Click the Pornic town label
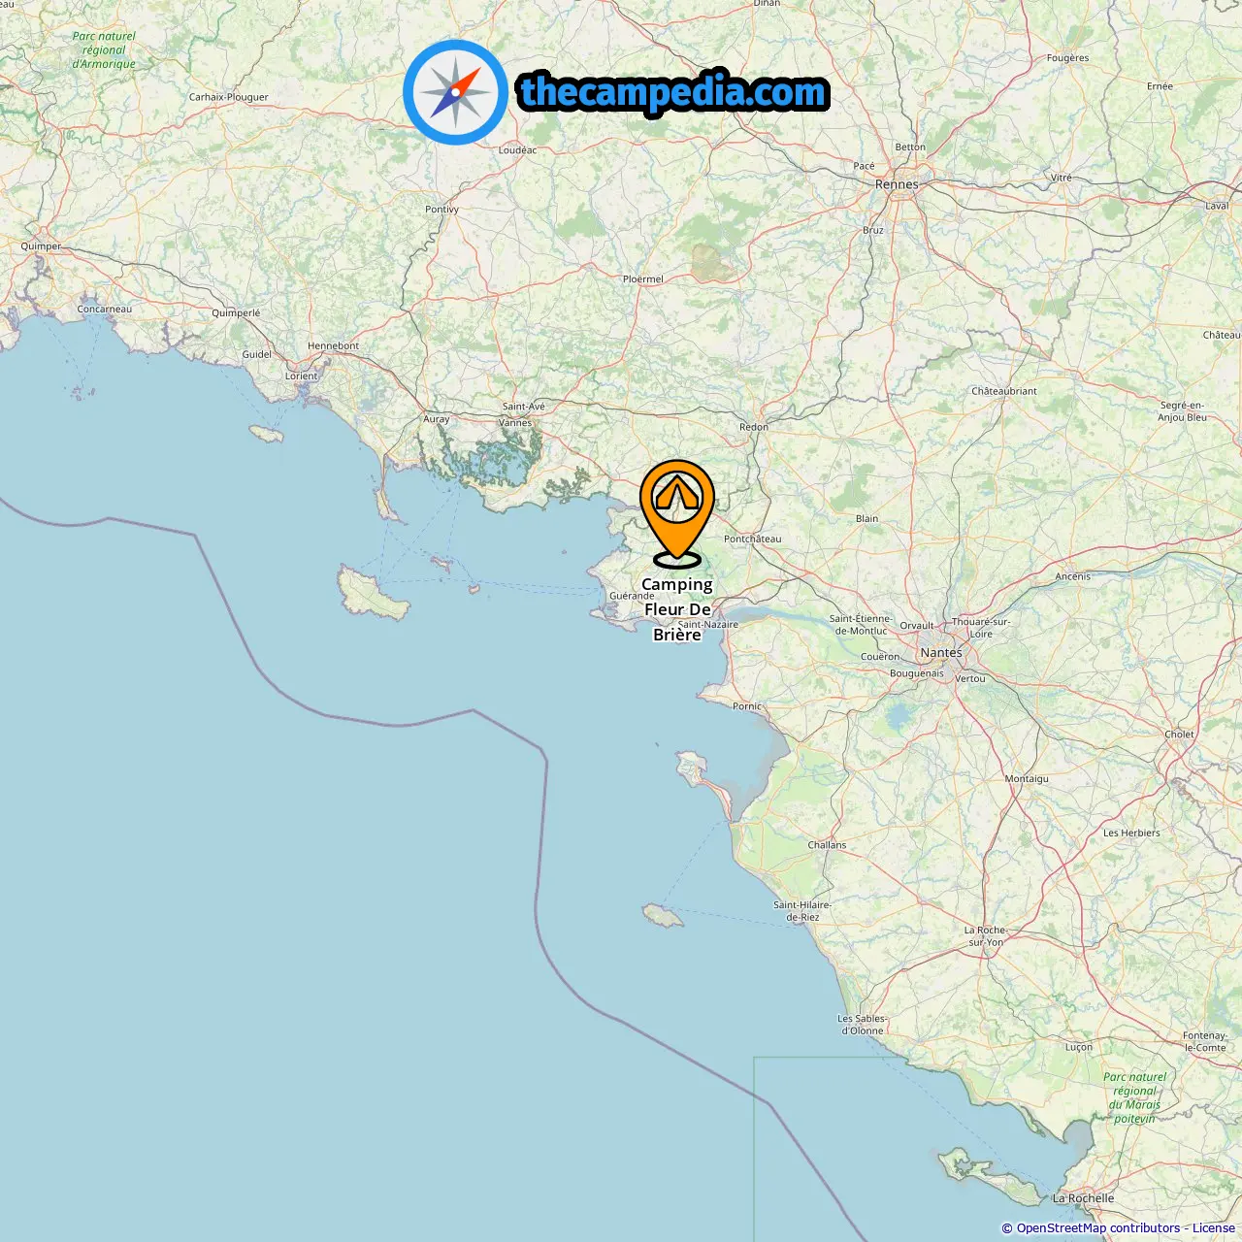1242x1242 pixels. [x=747, y=706]
